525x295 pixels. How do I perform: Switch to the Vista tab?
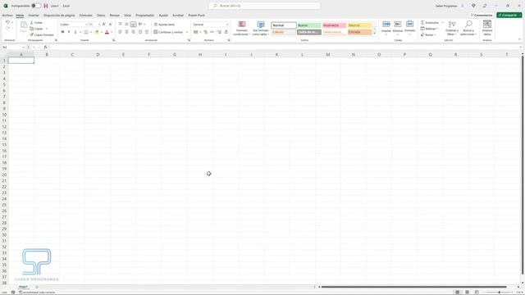click(127, 16)
